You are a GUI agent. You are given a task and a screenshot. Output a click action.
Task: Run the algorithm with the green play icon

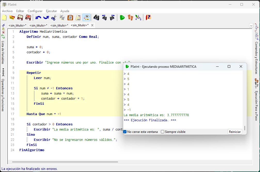(x=122, y=18)
